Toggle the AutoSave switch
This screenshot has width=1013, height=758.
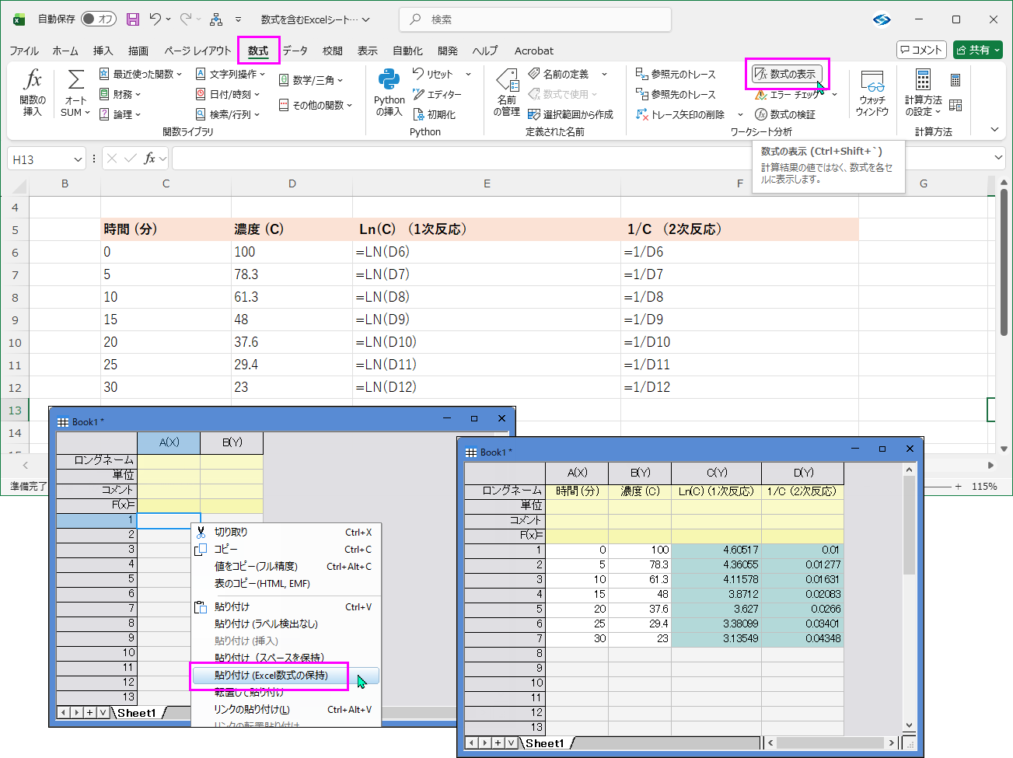point(99,19)
